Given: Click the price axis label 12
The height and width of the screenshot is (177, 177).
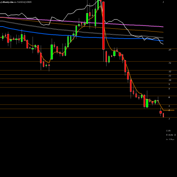Looking at the screenshot, I should pyautogui.click(x=170, y=72).
